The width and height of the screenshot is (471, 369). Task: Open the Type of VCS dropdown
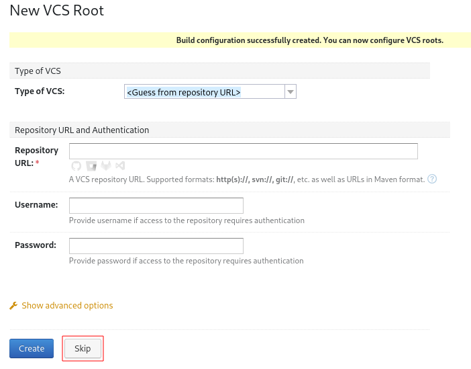(210, 91)
